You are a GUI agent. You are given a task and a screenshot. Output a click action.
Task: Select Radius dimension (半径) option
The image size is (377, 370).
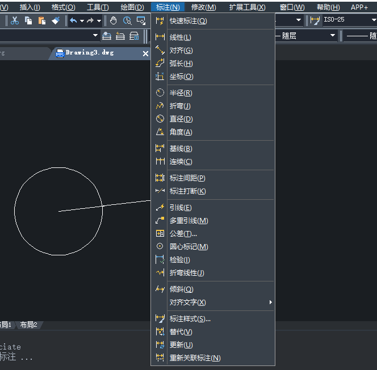pos(181,93)
